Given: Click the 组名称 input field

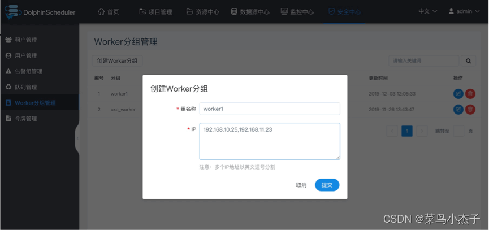Looking at the screenshot, I should (270, 109).
